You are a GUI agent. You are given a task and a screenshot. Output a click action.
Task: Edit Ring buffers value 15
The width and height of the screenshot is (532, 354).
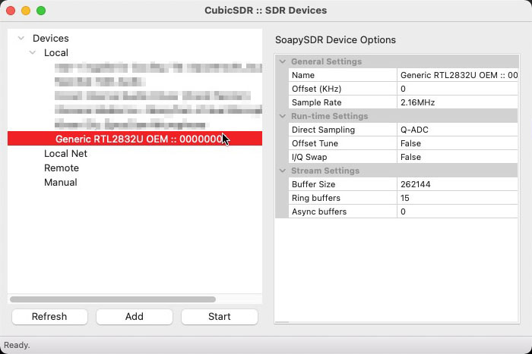[x=458, y=198]
